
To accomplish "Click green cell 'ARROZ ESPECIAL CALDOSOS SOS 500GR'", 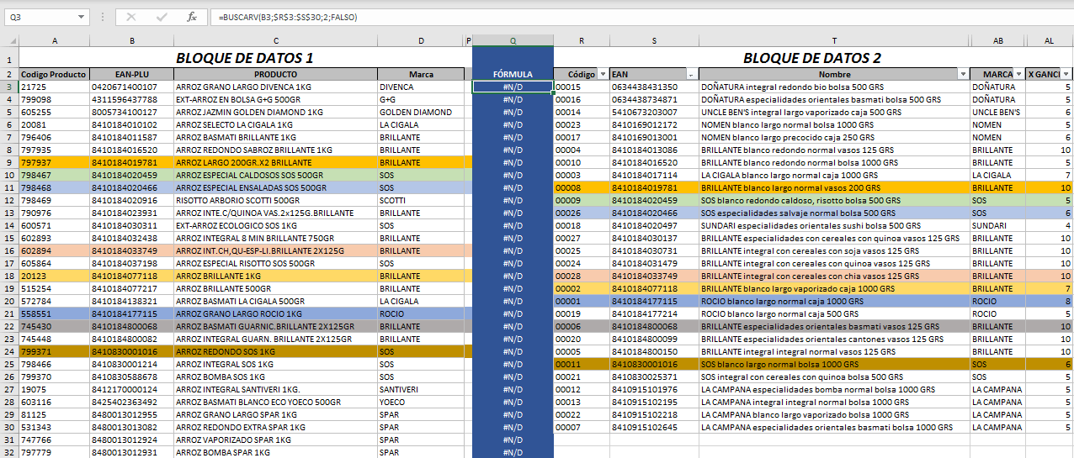I will 275,175.
